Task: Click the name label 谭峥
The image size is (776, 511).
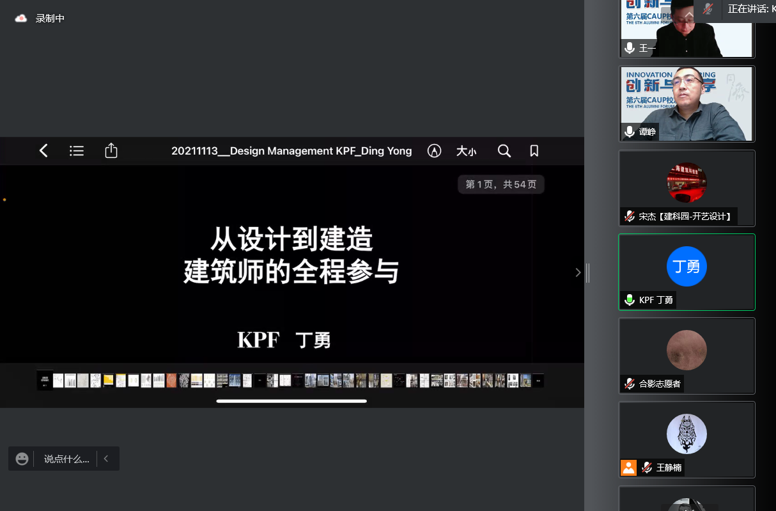Action: point(648,132)
